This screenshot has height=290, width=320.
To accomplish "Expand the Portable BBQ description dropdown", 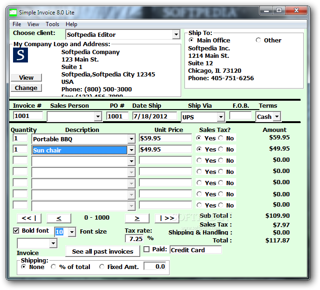I will click(131, 139).
